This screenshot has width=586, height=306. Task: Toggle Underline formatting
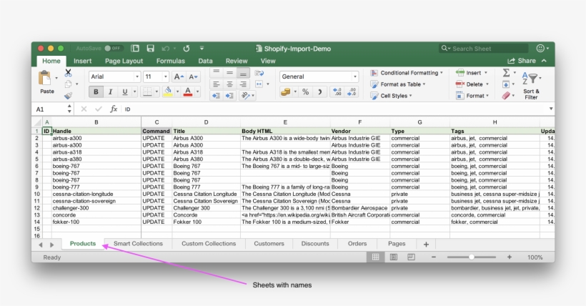click(125, 92)
